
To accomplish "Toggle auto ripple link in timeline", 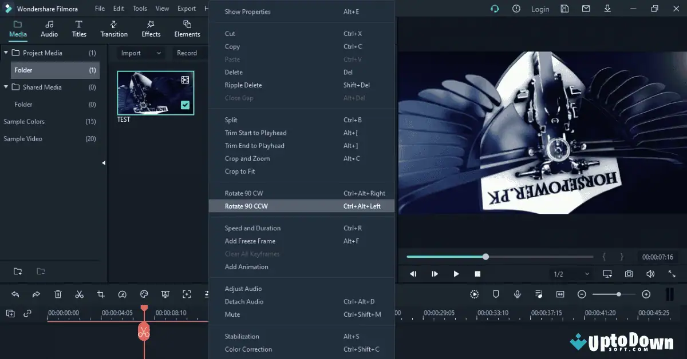I will click(27, 313).
